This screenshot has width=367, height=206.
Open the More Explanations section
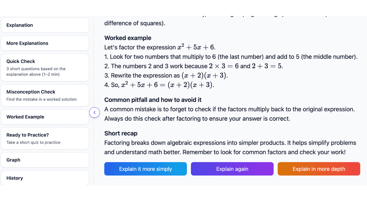(x=45, y=43)
